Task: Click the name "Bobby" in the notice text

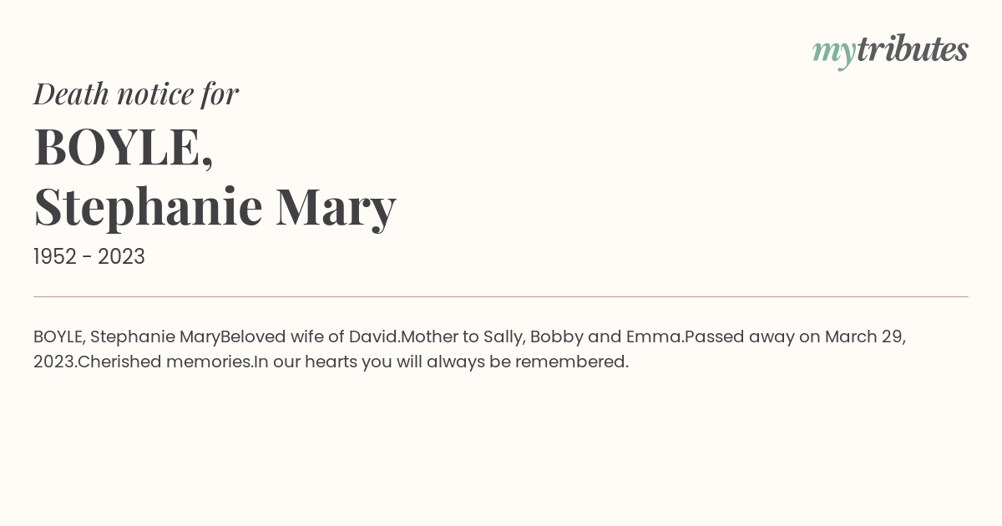Action: point(556,338)
